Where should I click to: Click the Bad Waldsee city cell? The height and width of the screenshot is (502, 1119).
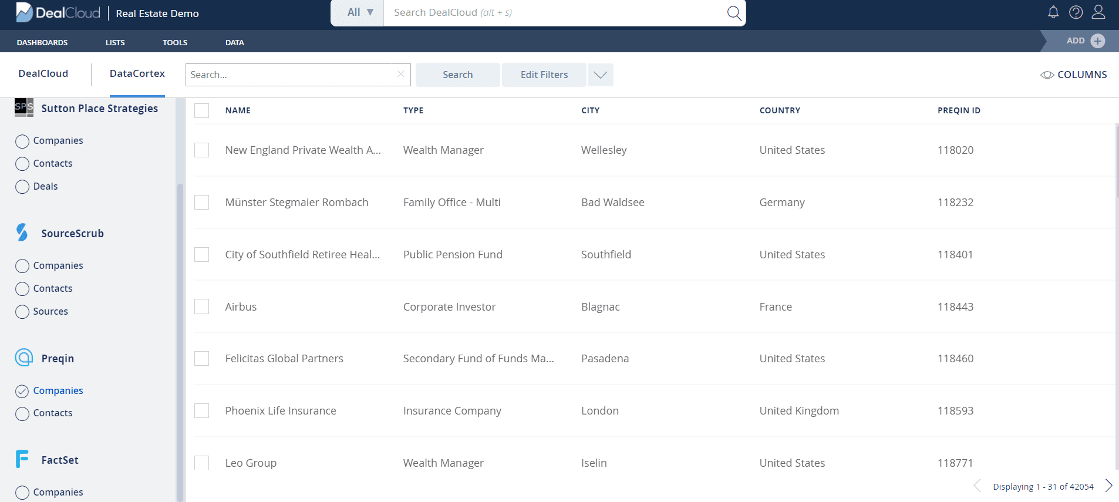coord(612,202)
